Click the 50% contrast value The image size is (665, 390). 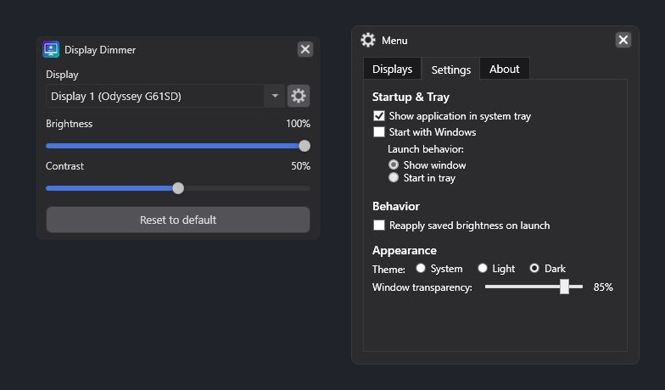(x=300, y=166)
